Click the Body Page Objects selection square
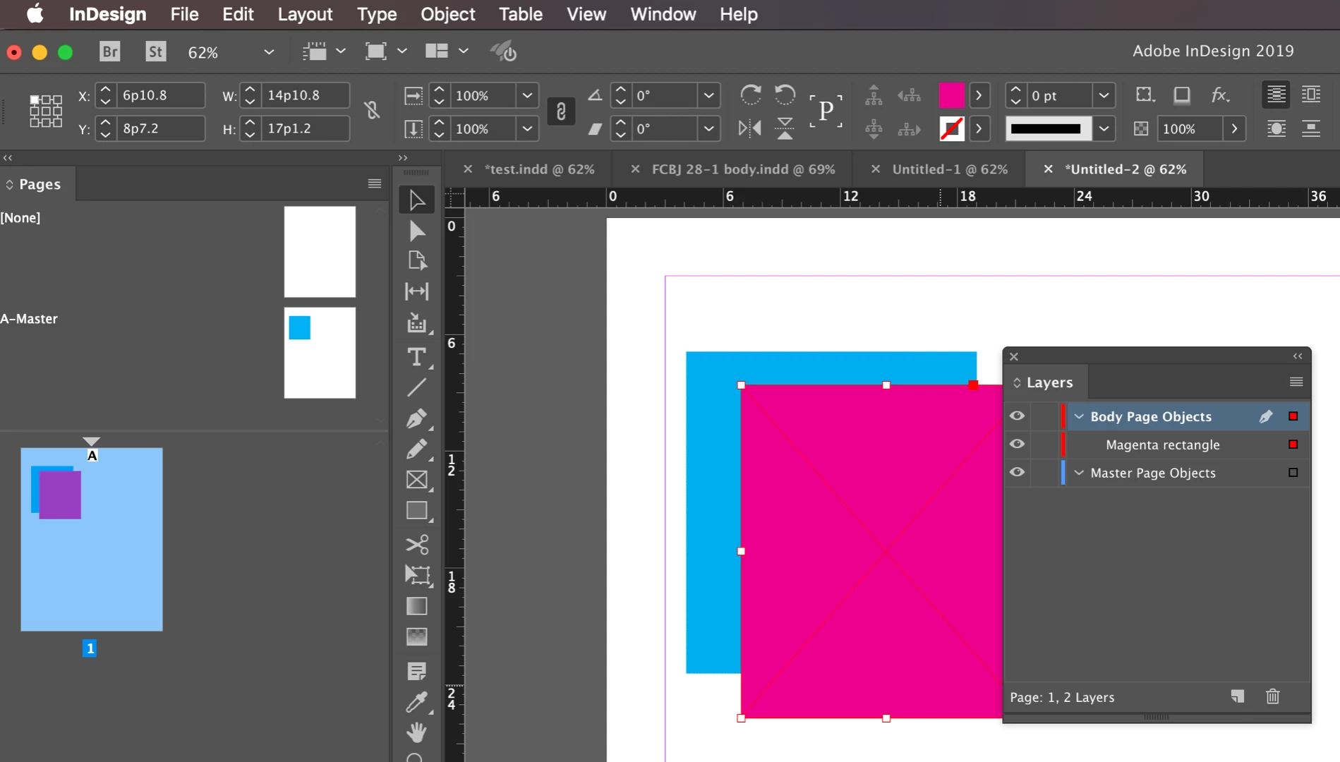The image size is (1340, 762). 1293,416
